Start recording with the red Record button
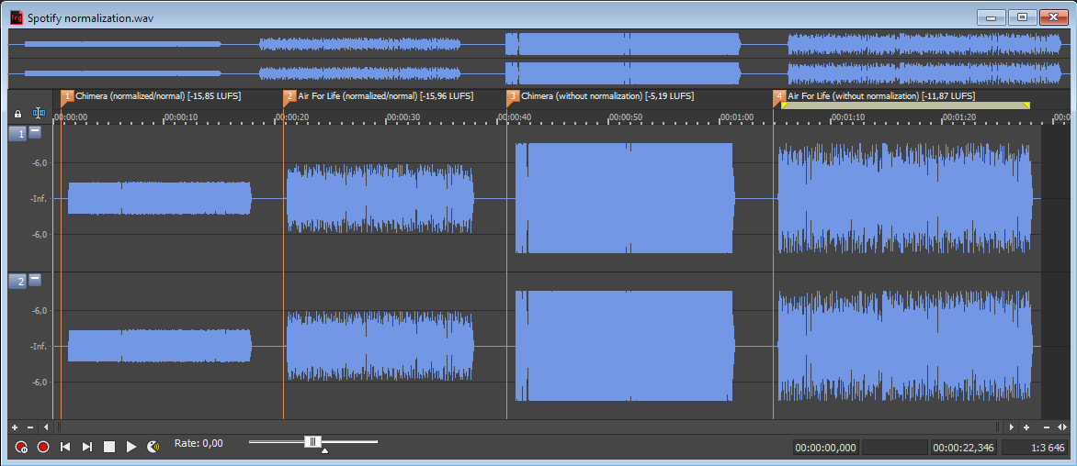1077x466 pixels. (43, 447)
